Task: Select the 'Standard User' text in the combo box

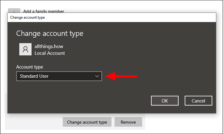Action: (34, 76)
